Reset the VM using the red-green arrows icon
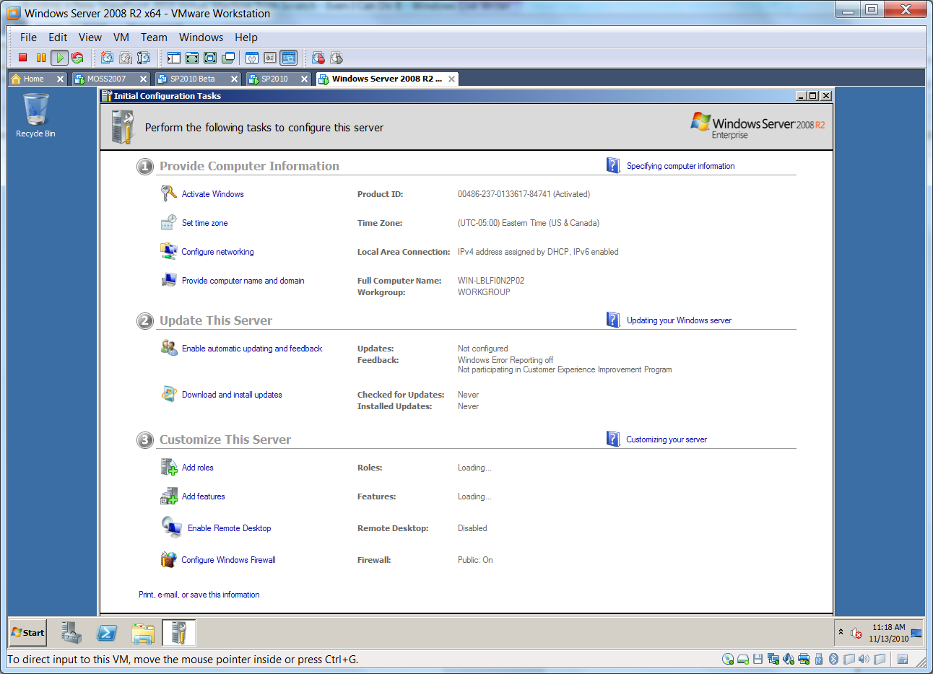Viewport: 933px width, 674px height. tap(78, 58)
